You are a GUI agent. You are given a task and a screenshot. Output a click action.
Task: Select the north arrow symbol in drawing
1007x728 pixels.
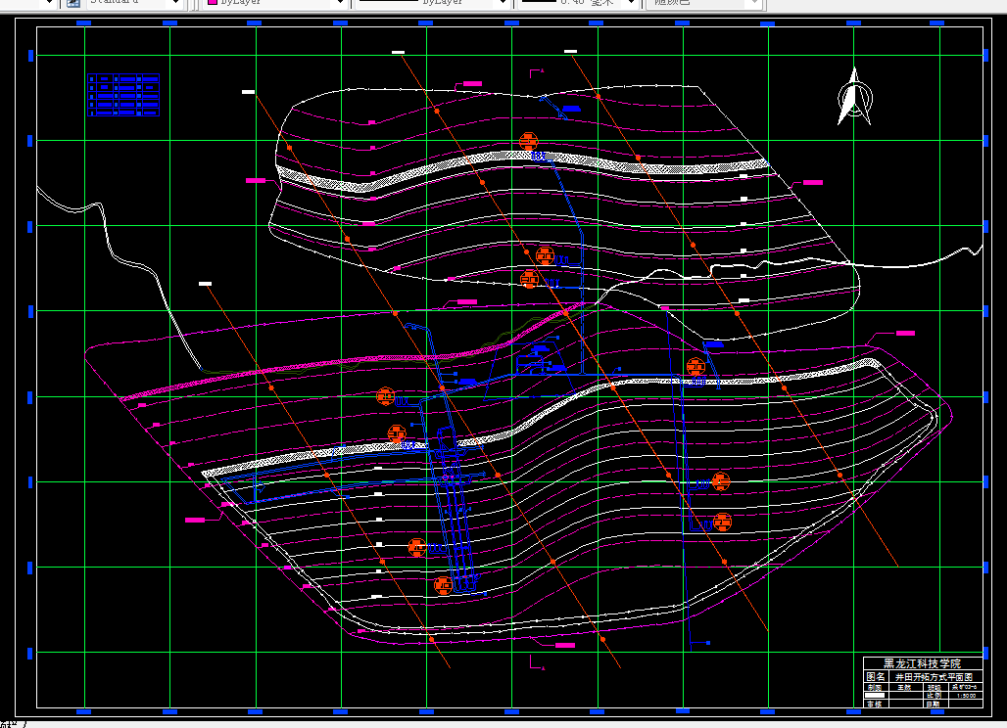click(x=855, y=97)
